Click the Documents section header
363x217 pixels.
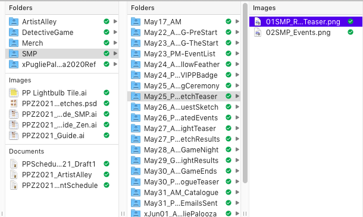[x=26, y=151]
